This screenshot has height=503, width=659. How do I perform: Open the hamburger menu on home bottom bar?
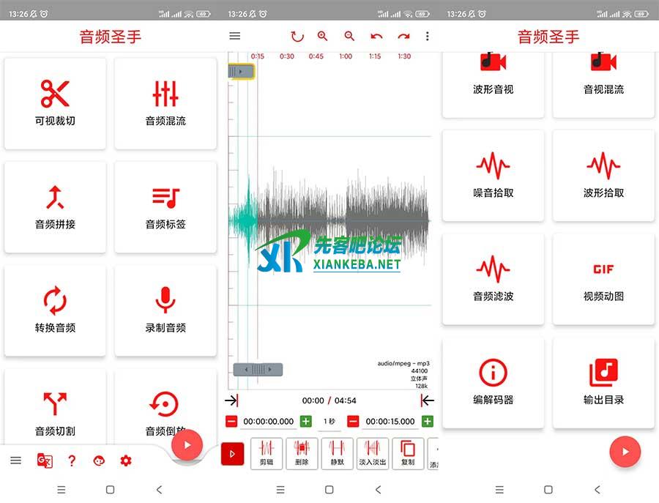coord(15,461)
